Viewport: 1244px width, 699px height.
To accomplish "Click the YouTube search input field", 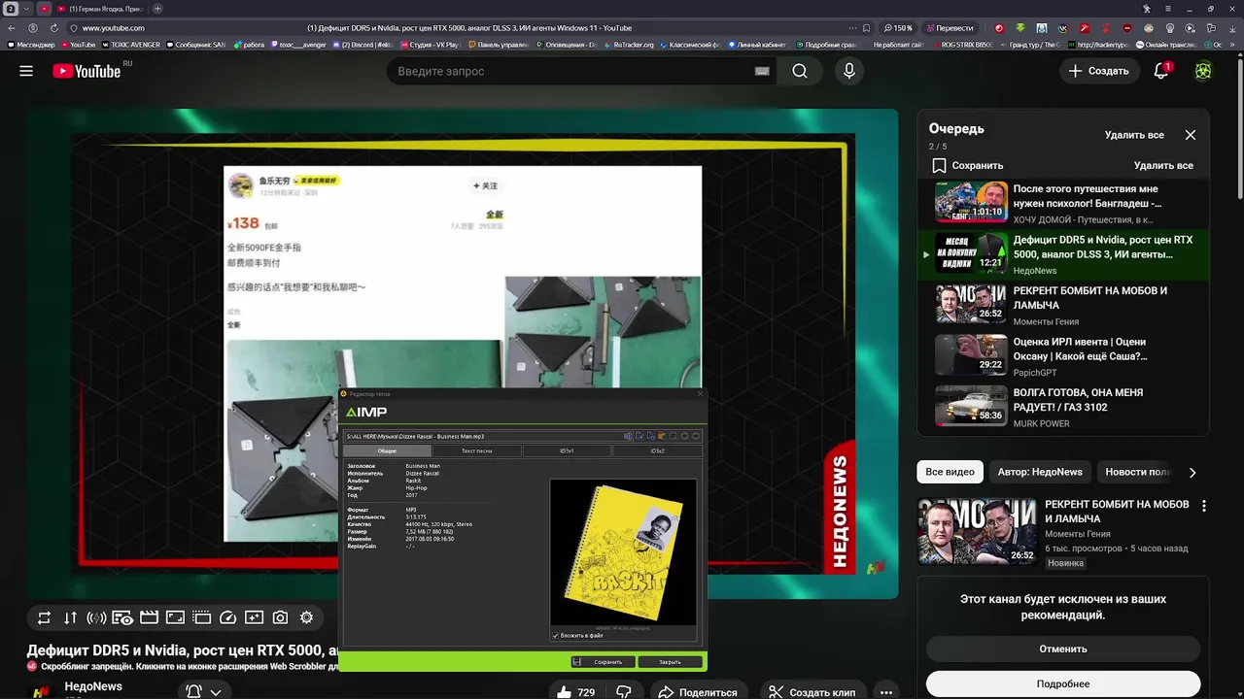I will pyautogui.click(x=573, y=71).
